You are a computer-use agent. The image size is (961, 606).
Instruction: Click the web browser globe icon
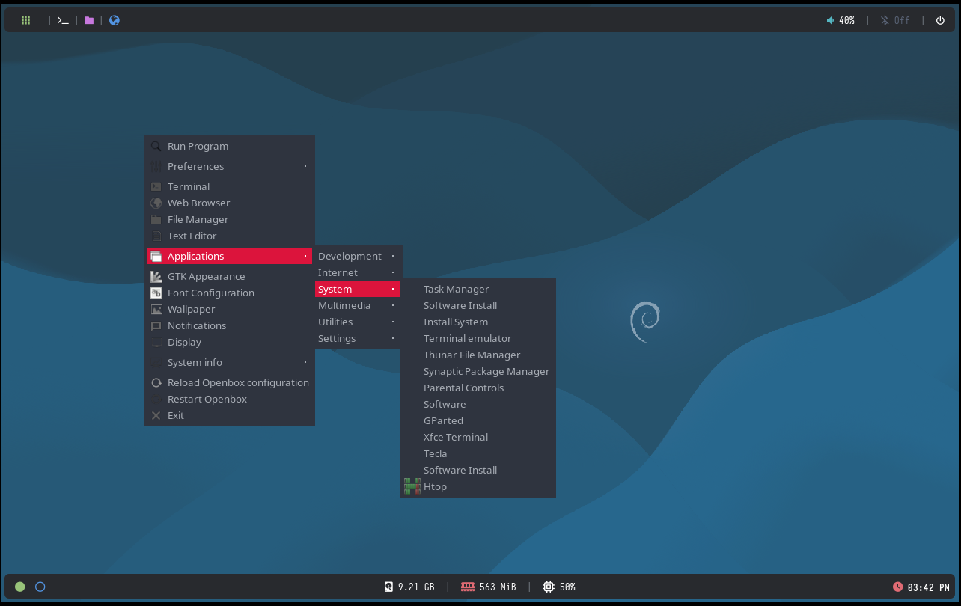[115, 20]
